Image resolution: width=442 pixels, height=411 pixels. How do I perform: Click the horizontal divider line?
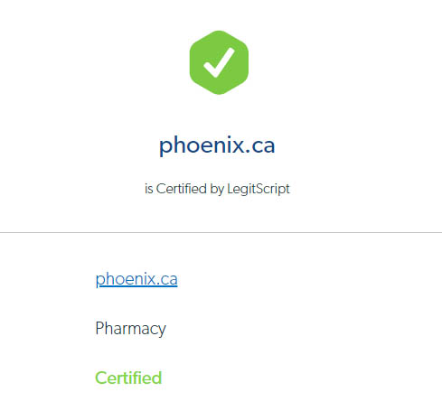point(221,232)
